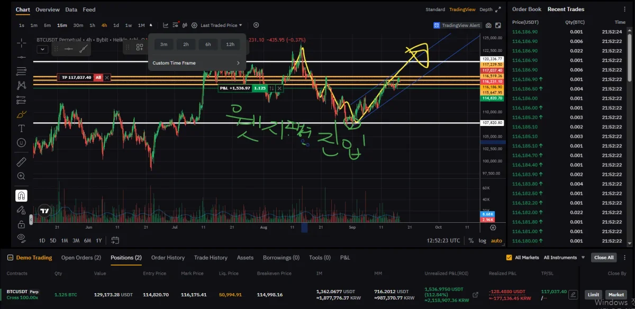This screenshot has width=635, height=309.
Task: Open Last Traded Price dropdown
Action: (221, 25)
